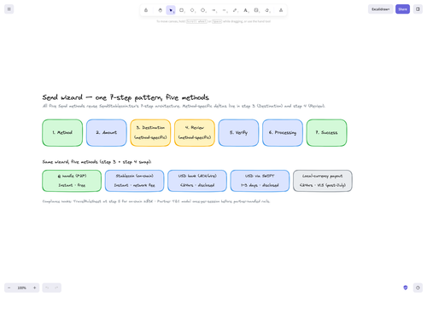427x320 pixels.
Task: Open the hamburger main menu
Action: click(9, 9)
